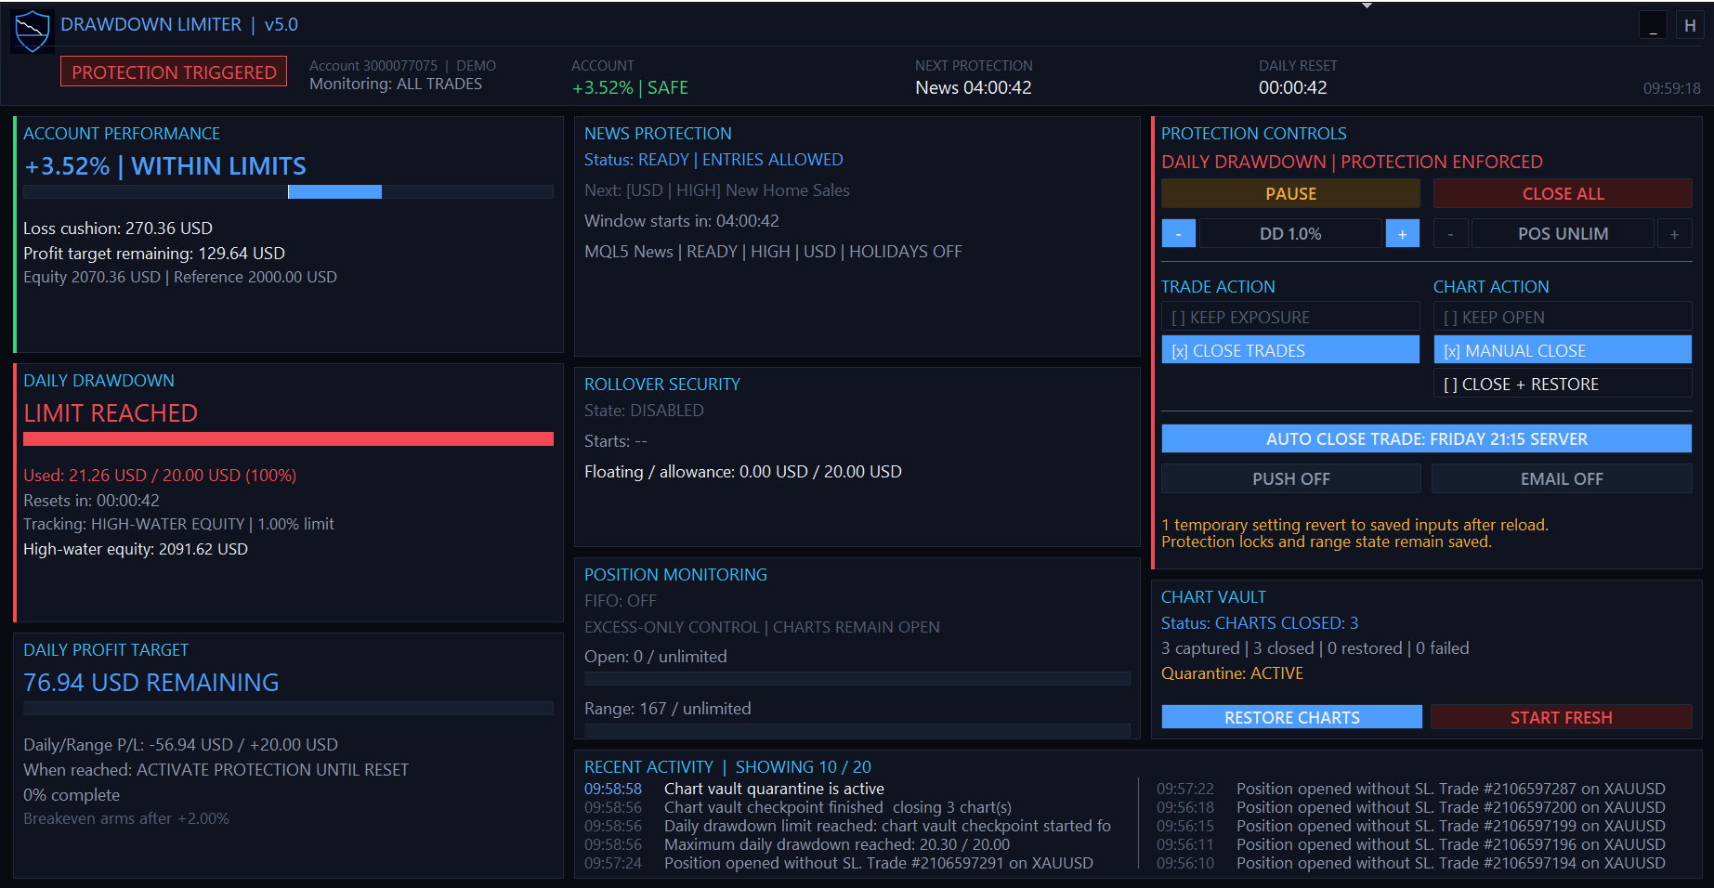Click log entry for Trade #2106597287

pos(1451,789)
